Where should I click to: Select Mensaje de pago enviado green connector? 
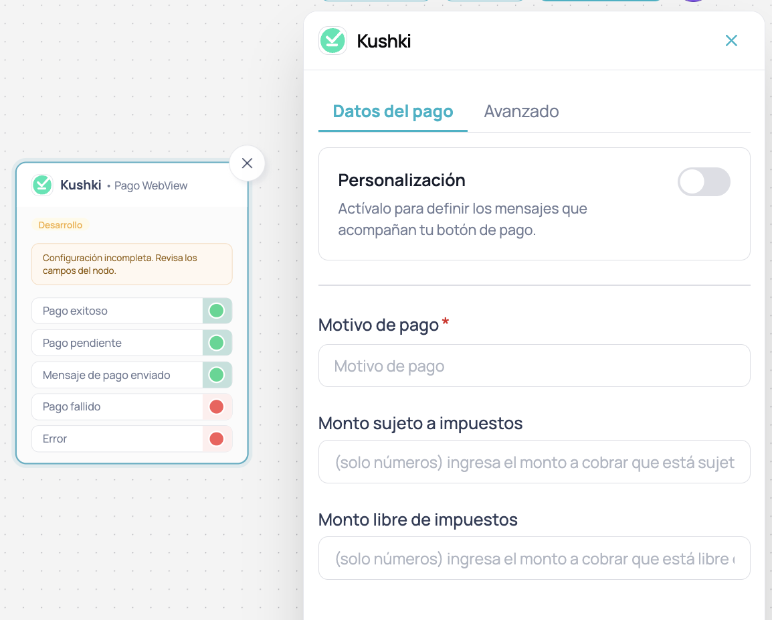[217, 374]
